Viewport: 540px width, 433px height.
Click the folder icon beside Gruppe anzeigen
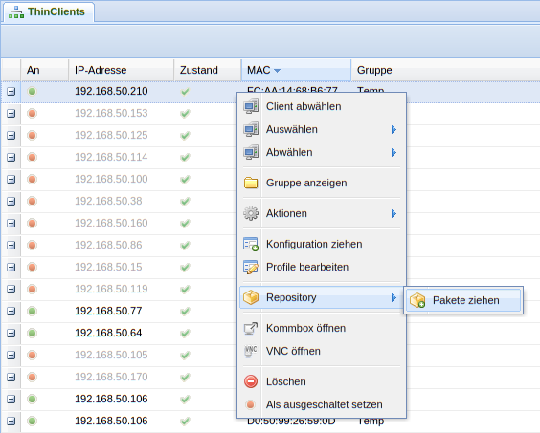[x=251, y=183]
